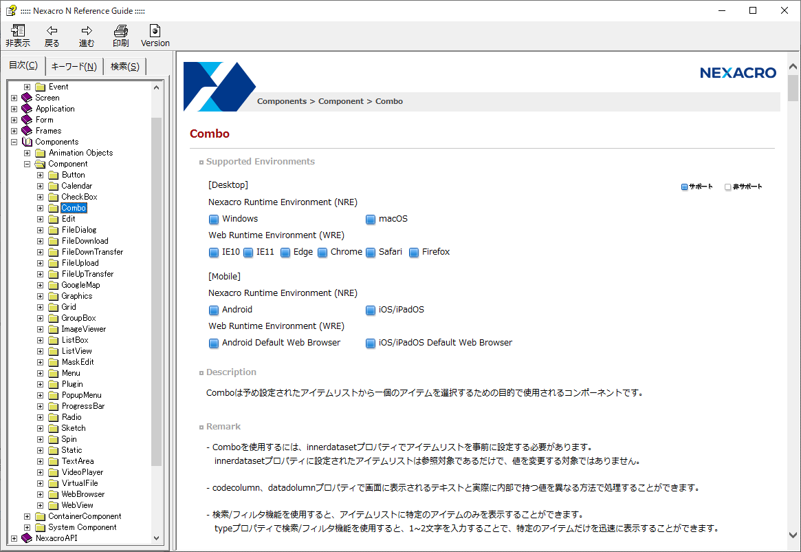Switch to the キーワード(N) tab
This screenshot has width=801, height=552.
click(x=74, y=66)
